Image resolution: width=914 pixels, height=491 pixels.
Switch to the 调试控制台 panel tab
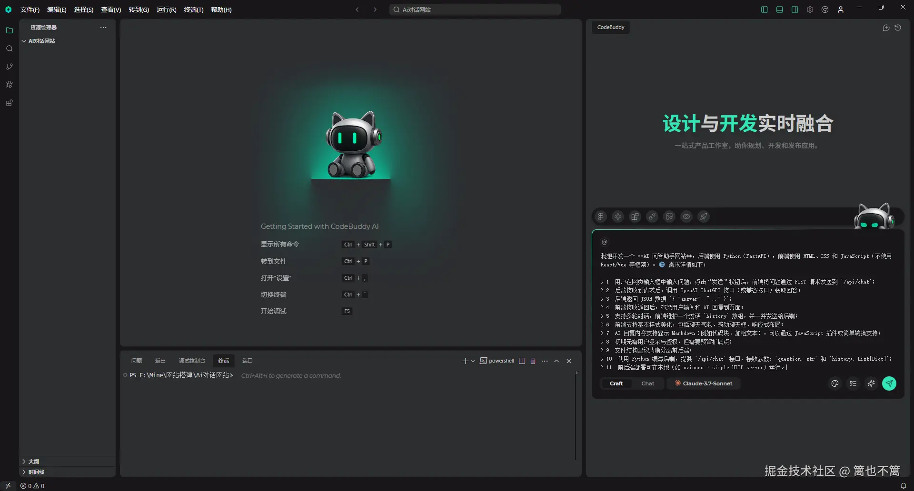pyautogui.click(x=192, y=361)
